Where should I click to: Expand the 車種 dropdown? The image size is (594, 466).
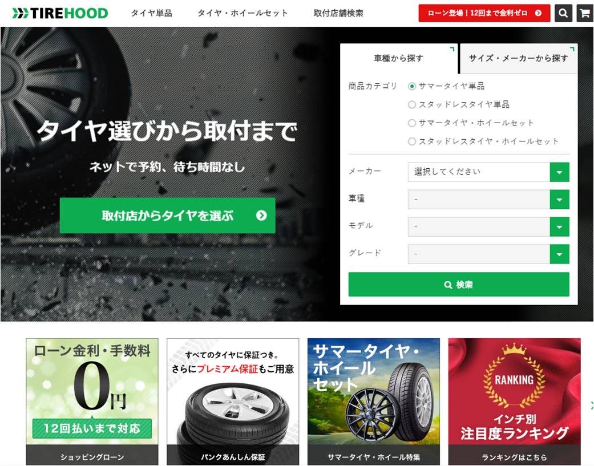pos(488,200)
